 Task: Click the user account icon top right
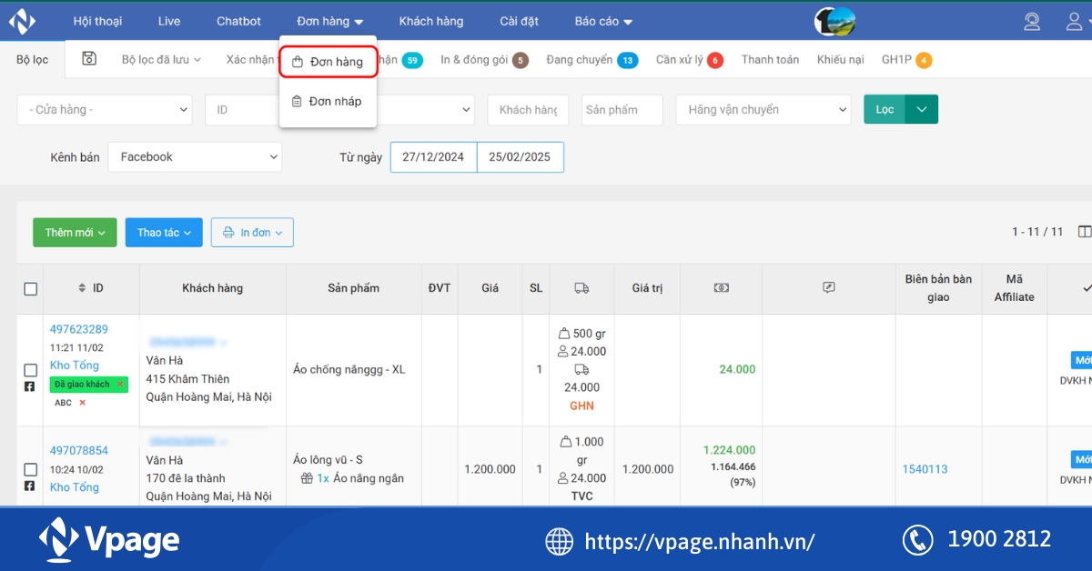(1074, 20)
